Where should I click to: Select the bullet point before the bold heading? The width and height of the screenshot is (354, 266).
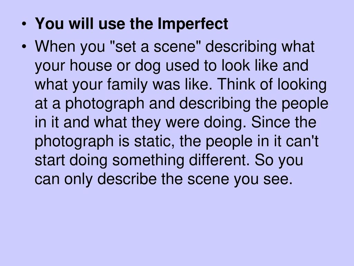coord(24,24)
